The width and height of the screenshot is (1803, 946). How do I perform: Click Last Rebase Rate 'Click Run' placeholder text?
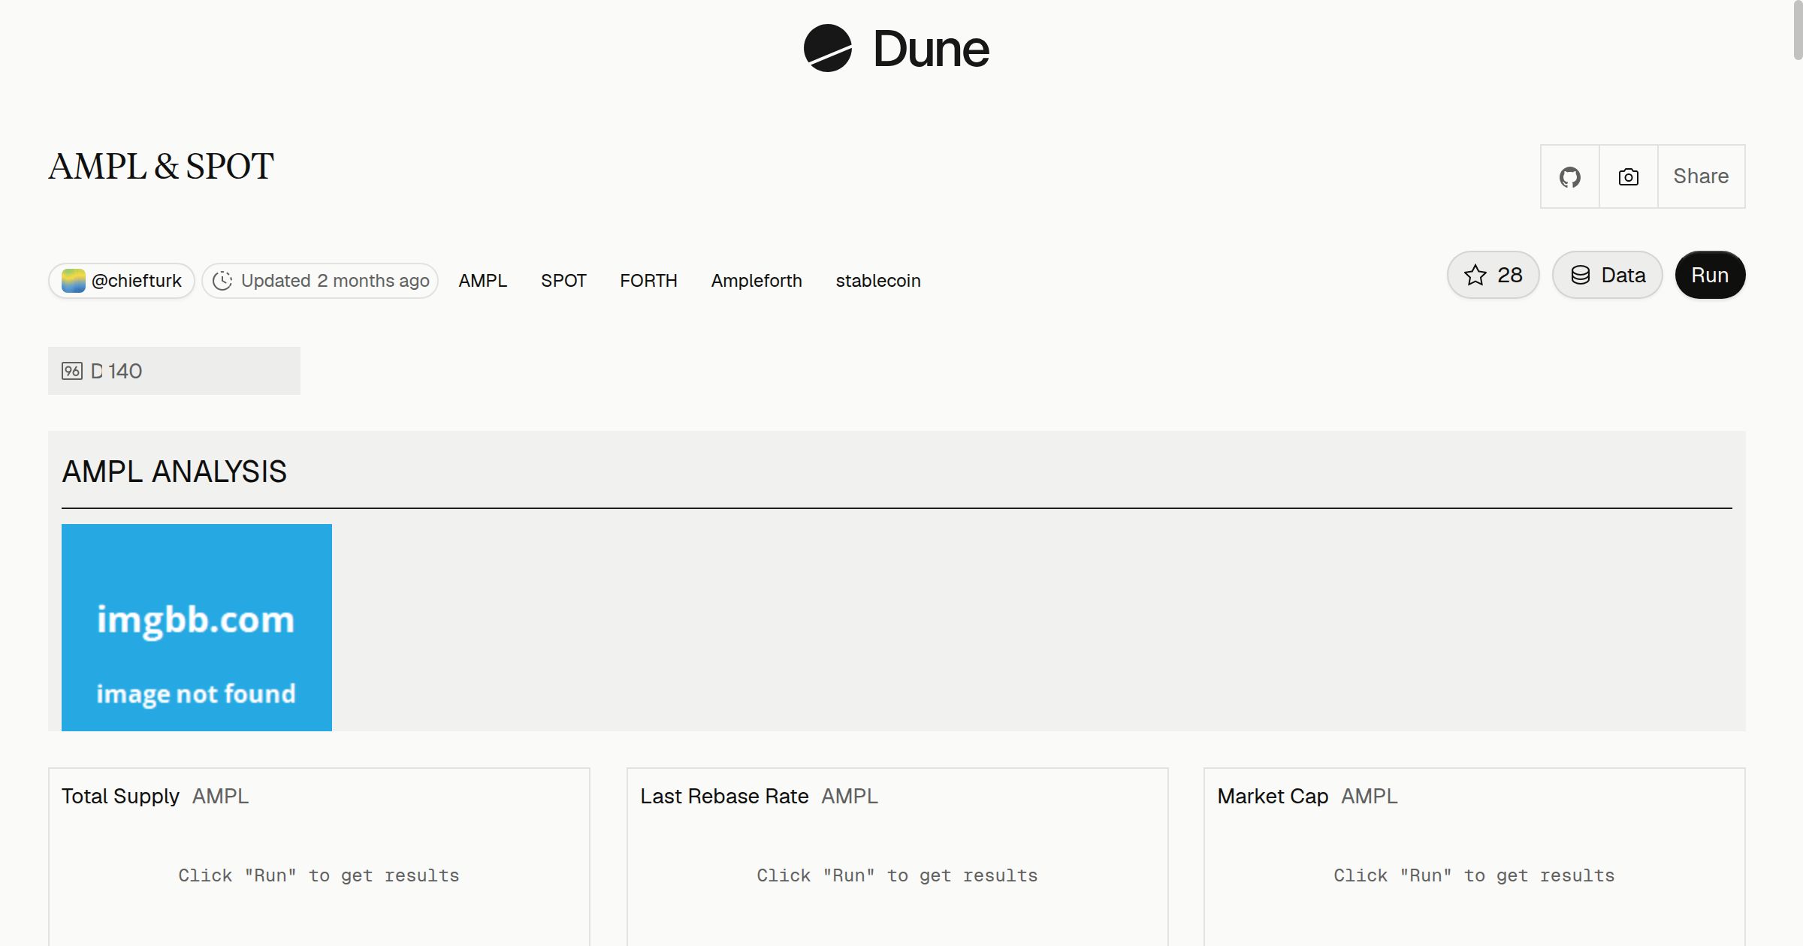coord(897,876)
